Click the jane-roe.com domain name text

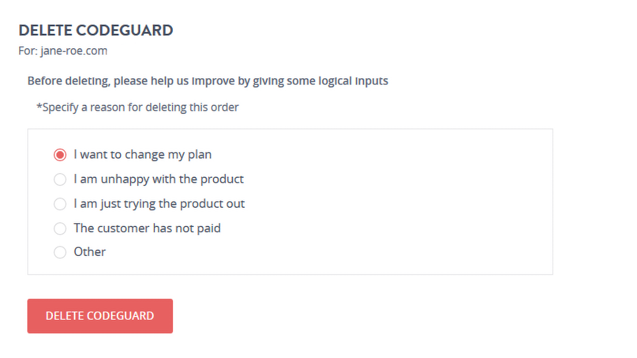coord(74,51)
